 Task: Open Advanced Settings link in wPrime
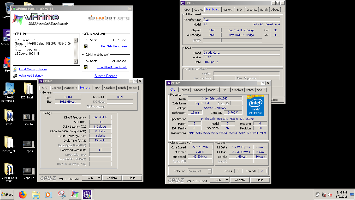click(x=31, y=76)
